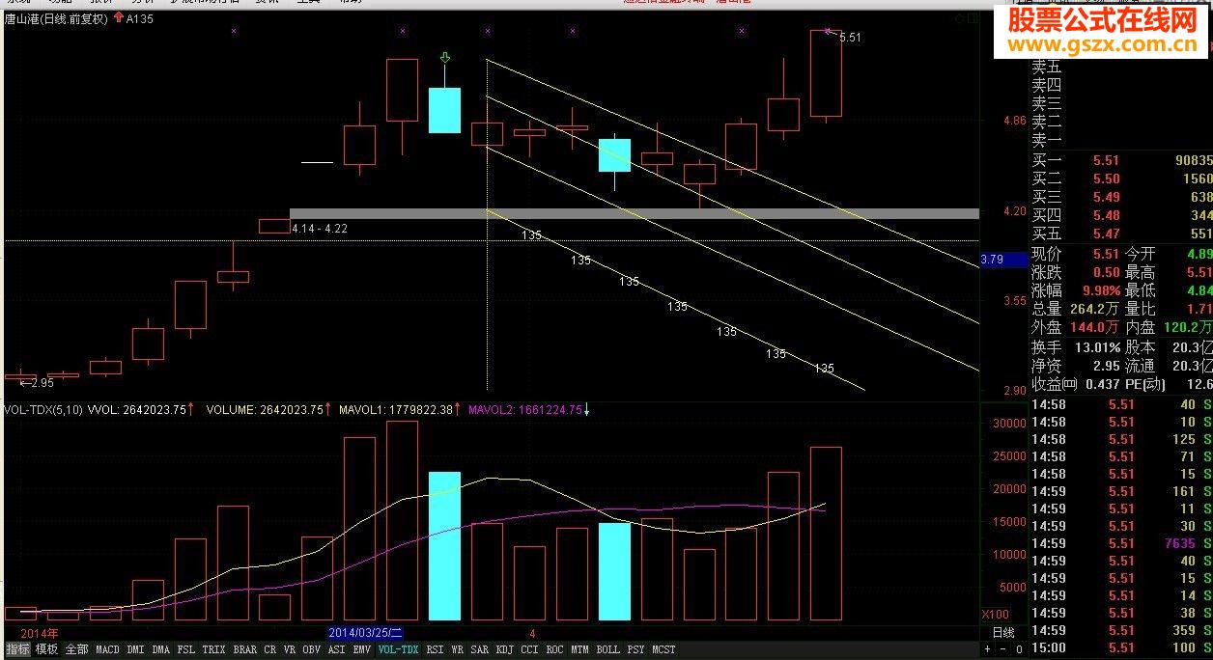
Task: Select the 2014/03/25/二 date marker
Action: point(365,633)
